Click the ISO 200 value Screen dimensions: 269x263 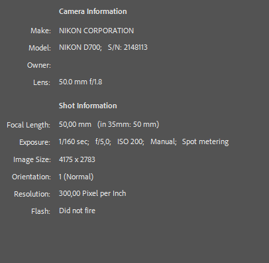pyautogui.click(x=131, y=141)
